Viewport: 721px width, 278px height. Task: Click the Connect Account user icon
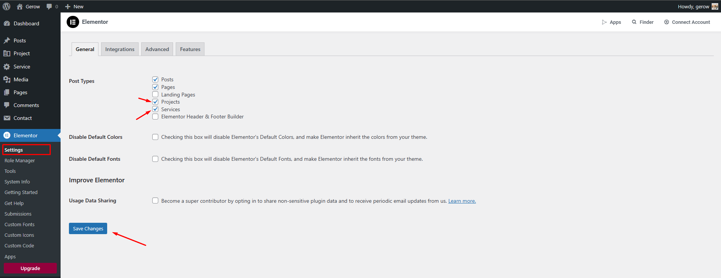coord(666,22)
